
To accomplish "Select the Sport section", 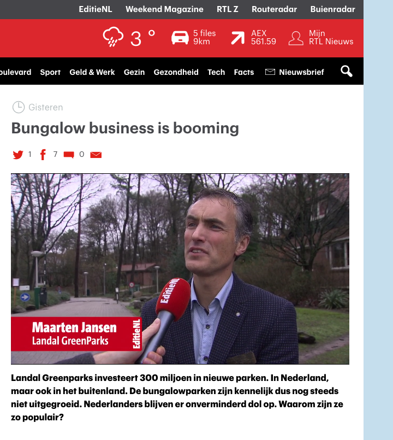I will 50,72.
